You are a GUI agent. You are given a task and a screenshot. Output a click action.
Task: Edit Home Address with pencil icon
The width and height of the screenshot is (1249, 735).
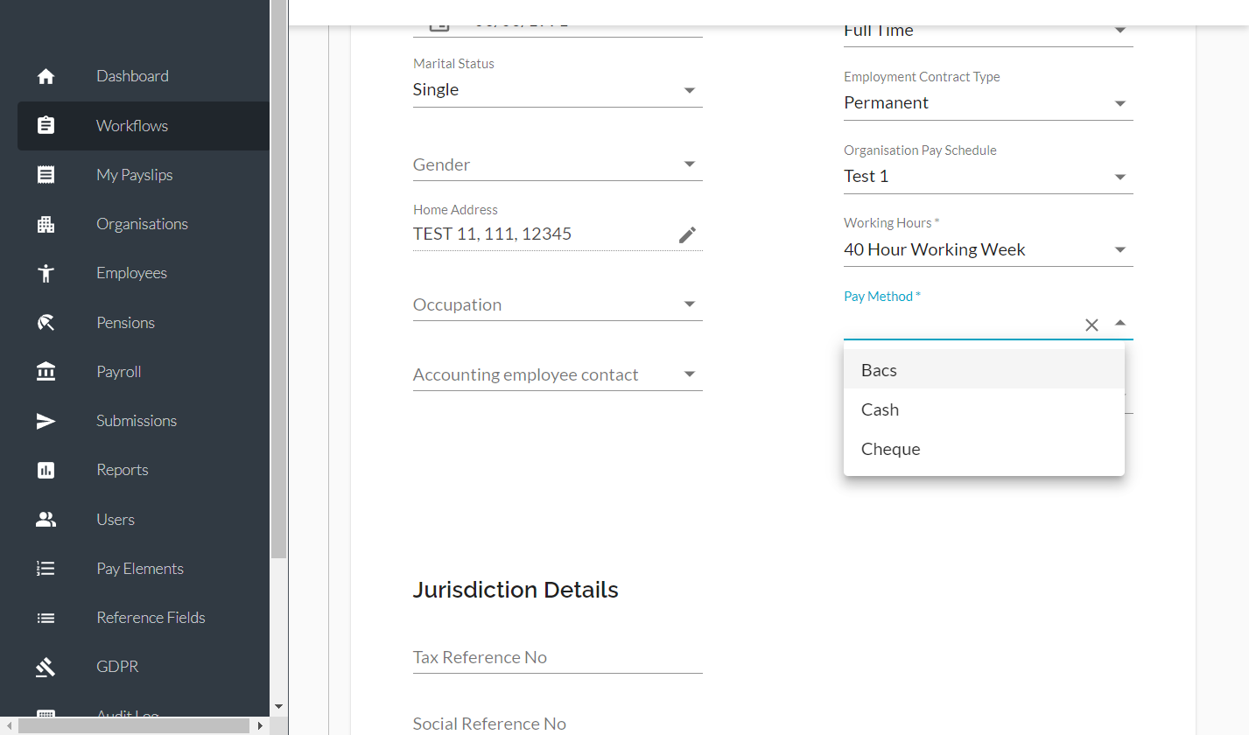point(688,234)
